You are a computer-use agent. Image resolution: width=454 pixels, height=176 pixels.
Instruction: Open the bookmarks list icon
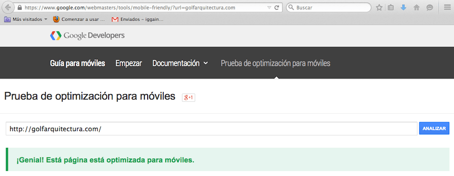(x=391, y=8)
